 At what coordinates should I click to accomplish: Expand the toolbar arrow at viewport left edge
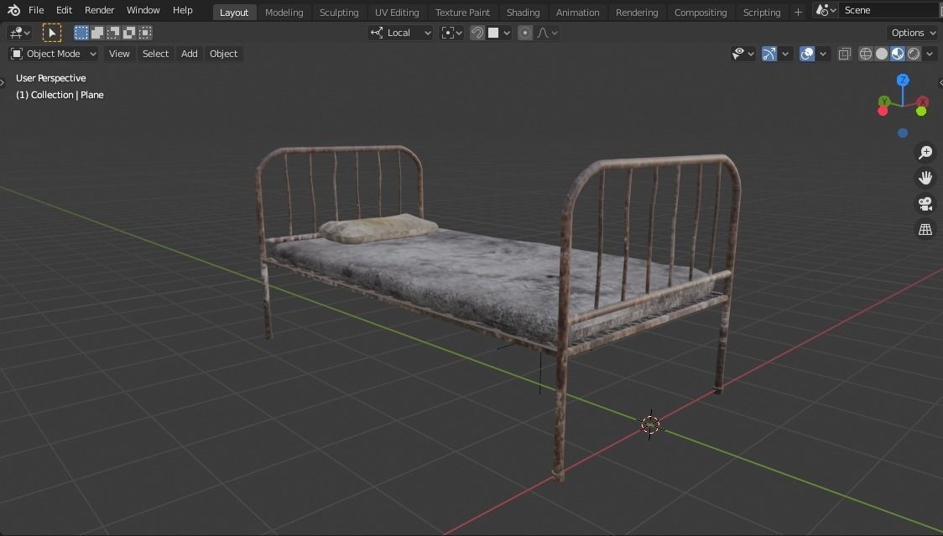click(3, 82)
